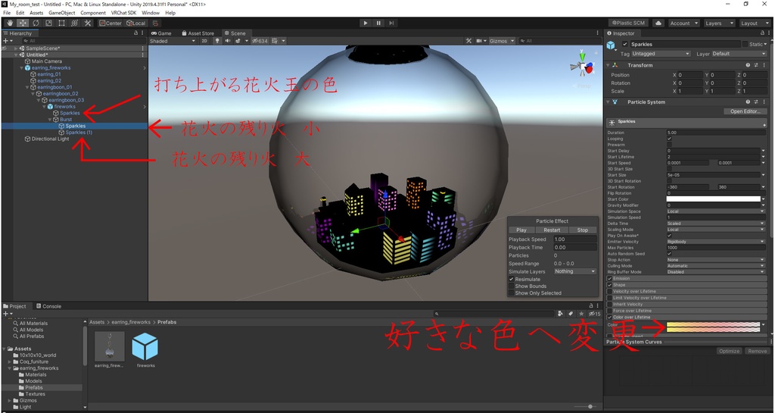Viewport: 775px width, 413px height.
Task: Open the Component menu
Action: pos(93,13)
